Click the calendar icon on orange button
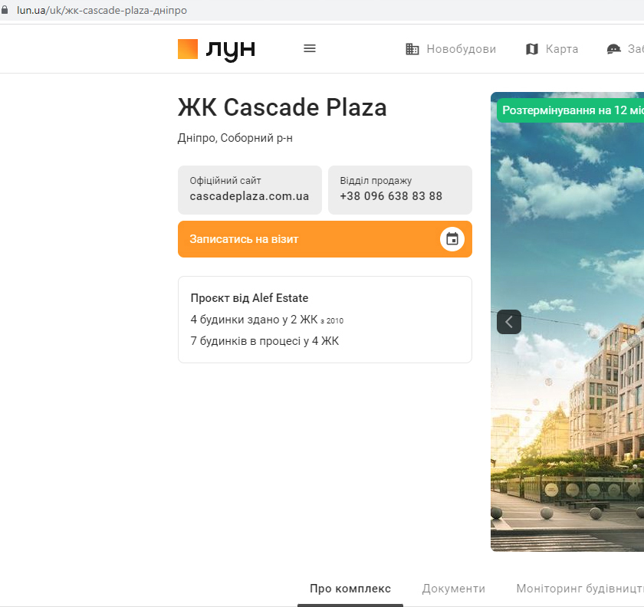 pos(452,239)
